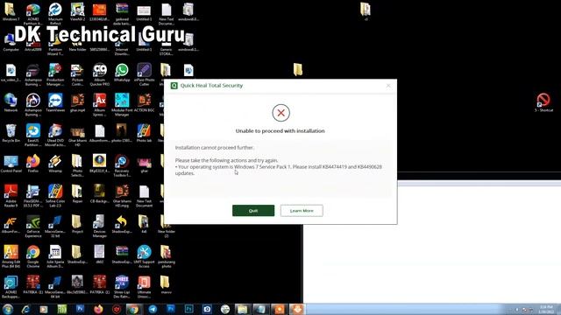Open the AOMEI Backupper desktop shortcut

pos(11,287)
